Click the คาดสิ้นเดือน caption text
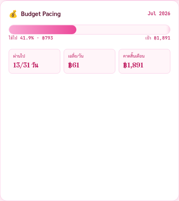Screen dimensions: 179x201 coord(134,56)
